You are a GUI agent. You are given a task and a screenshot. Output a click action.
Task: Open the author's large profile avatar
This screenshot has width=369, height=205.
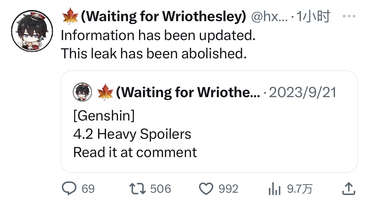click(x=32, y=31)
